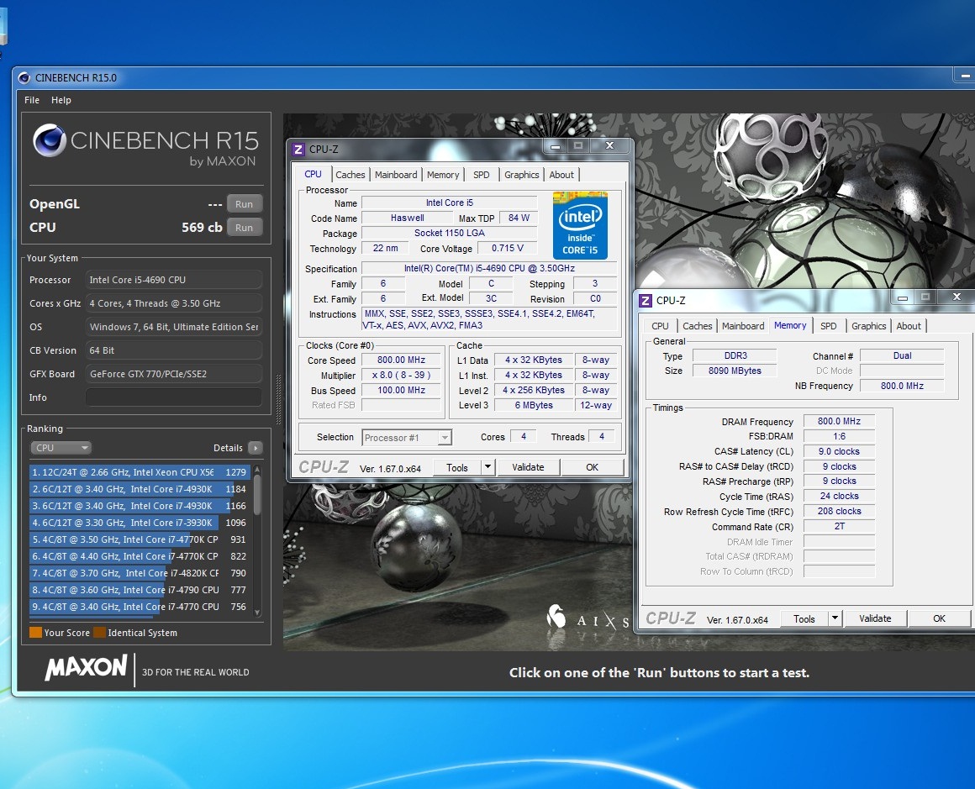This screenshot has width=975, height=789.
Task: Open About tab in CPU-Z Memory window
Action: coord(909,326)
